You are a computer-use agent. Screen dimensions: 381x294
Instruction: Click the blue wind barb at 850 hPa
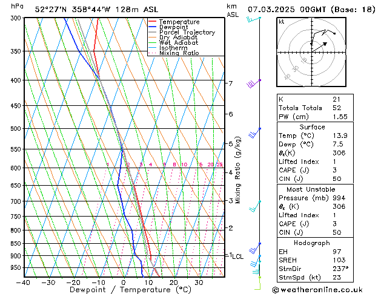255,248
